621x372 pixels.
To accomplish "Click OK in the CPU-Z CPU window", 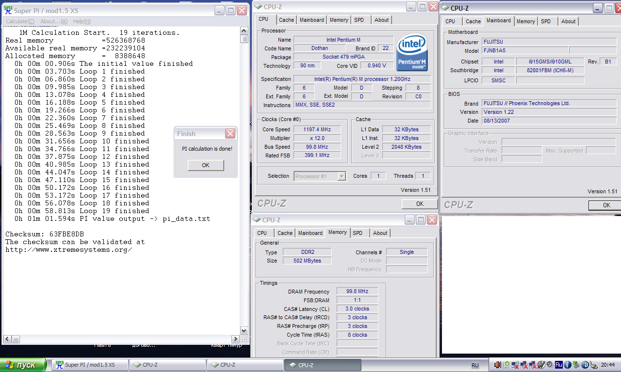I will [x=420, y=203].
